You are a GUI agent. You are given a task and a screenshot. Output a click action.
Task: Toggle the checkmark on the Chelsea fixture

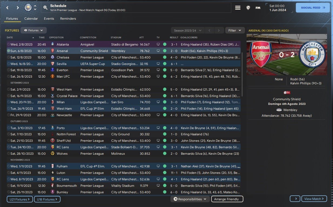9,57
